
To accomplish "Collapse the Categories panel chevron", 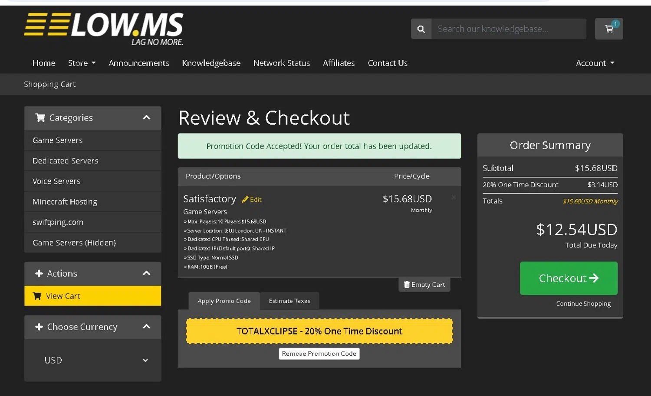I will coord(147,117).
